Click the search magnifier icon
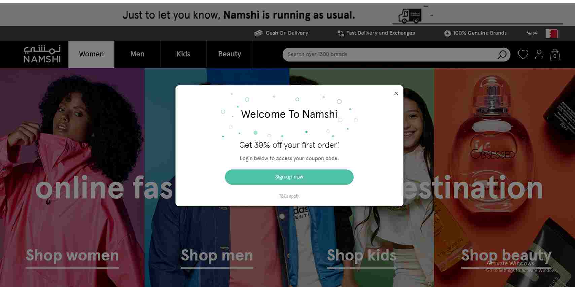 click(502, 55)
